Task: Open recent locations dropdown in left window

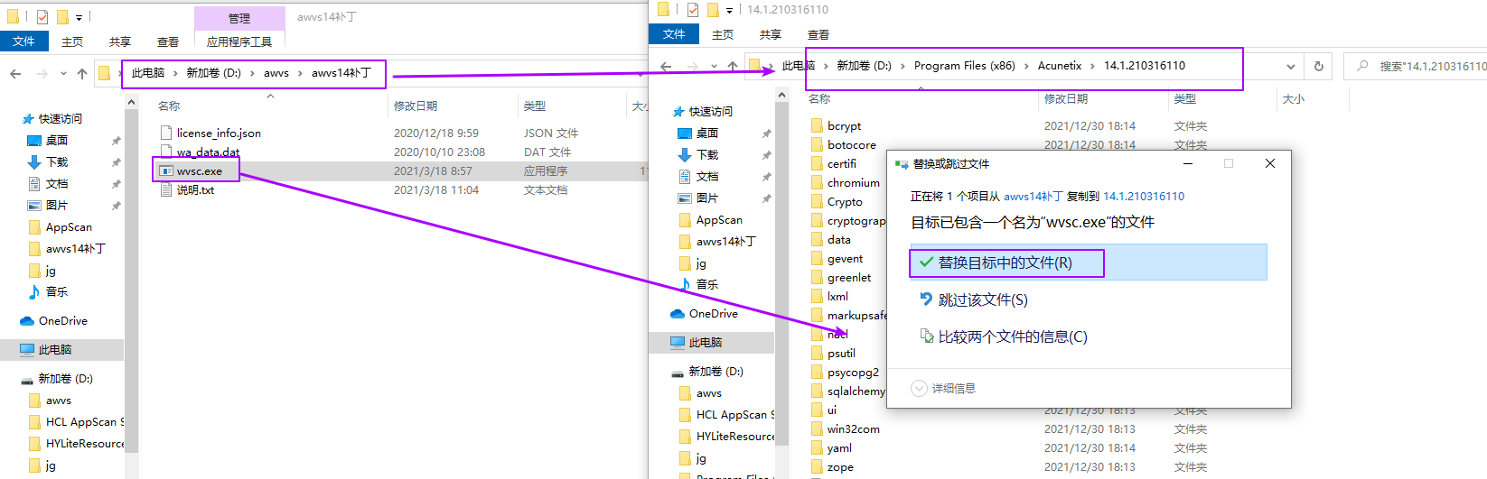Action: [63, 74]
